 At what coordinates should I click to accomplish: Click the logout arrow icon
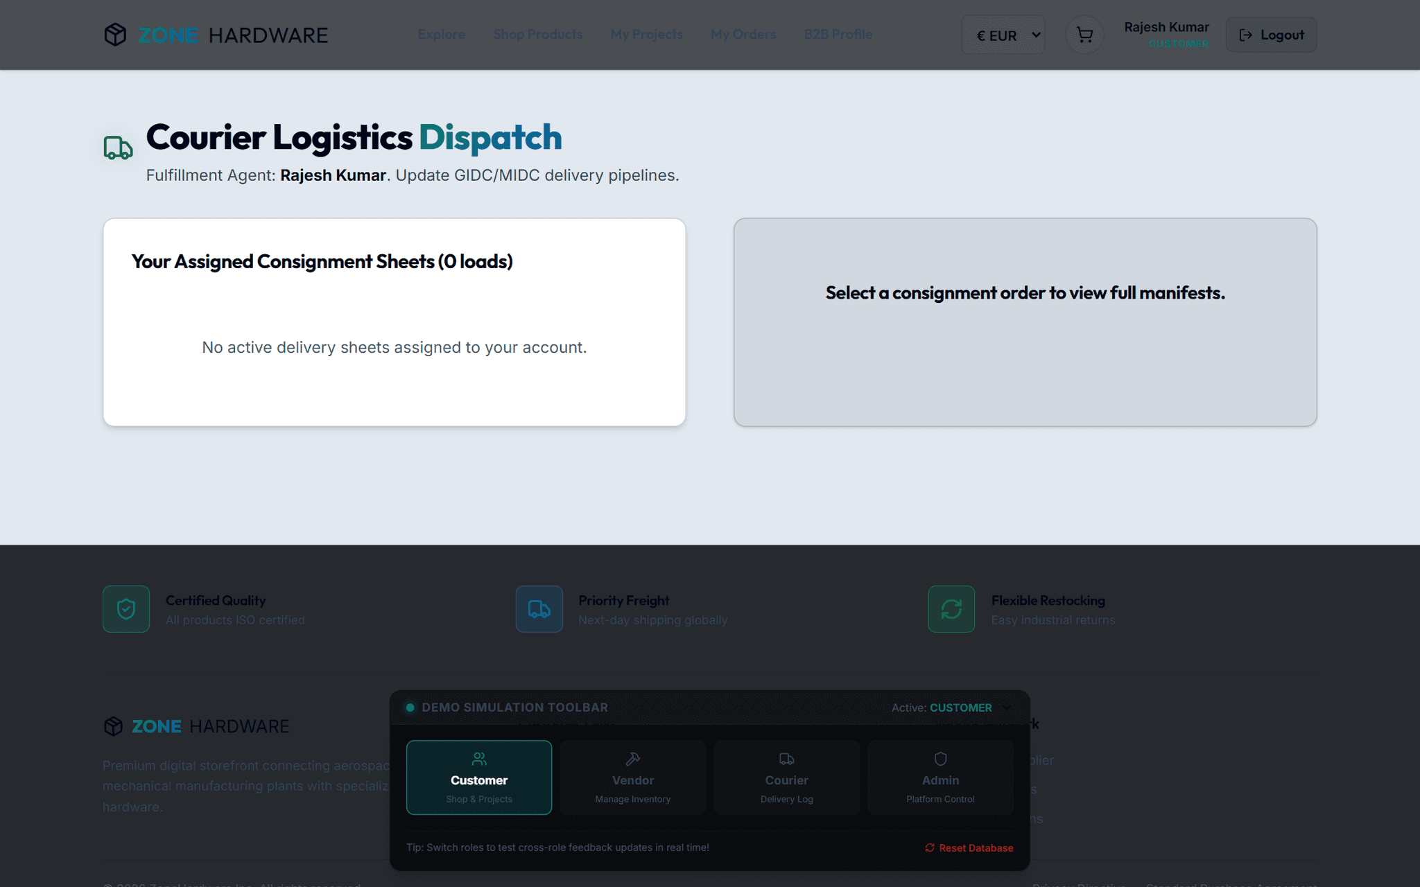pos(1245,35)
